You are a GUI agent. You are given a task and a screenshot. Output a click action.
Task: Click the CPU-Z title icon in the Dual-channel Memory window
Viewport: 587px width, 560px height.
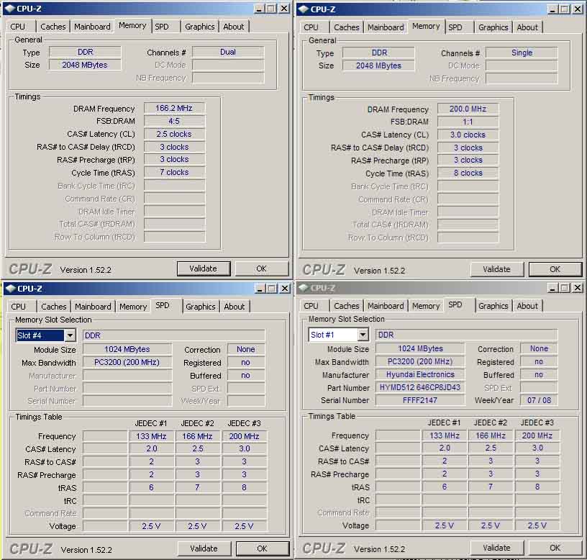[10, 9]
